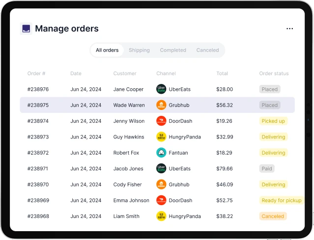Switch to the Shipping tab
This screenshot has height=240, width=314.
139,50
